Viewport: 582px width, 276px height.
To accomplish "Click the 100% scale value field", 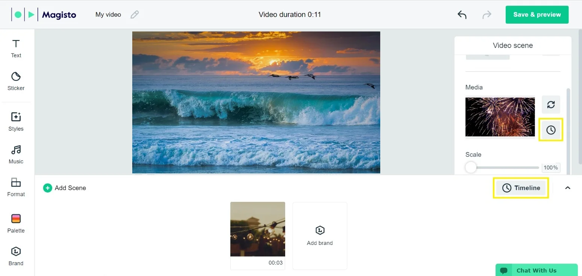I will [x=551, y=167].
